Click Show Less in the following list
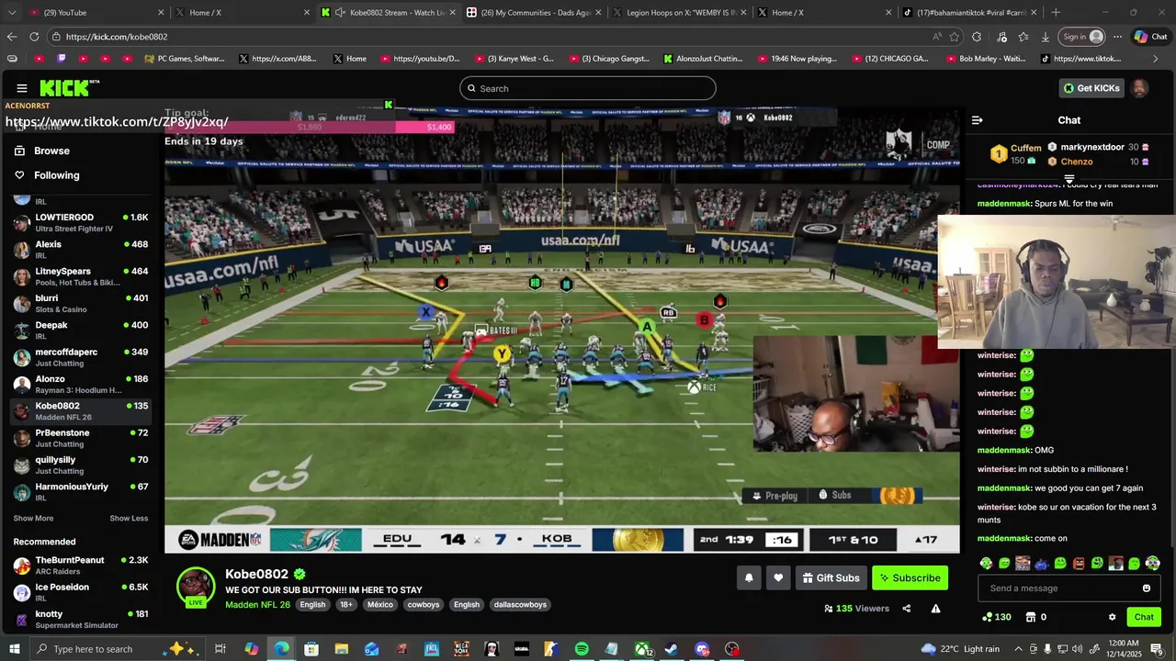 coord(129,519)
